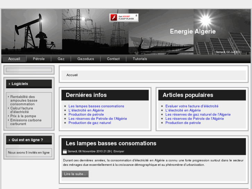The height and width of the screenshot is (189, 252).
Task: Click the Get Adobe Flash Player badge
Action: click(x=124, y=18)
